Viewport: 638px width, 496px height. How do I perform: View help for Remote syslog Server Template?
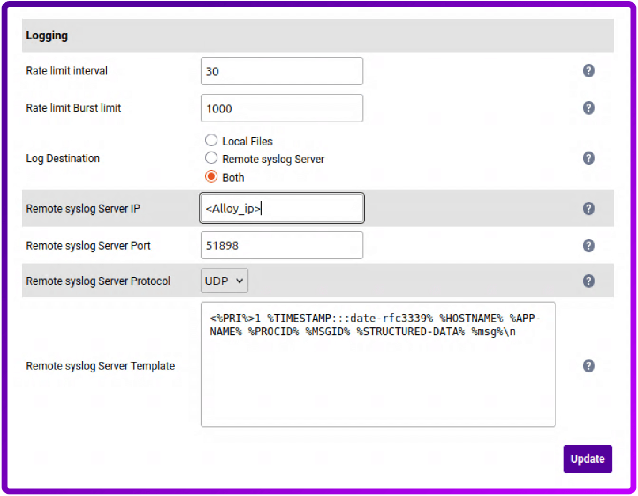click(588, 366)
